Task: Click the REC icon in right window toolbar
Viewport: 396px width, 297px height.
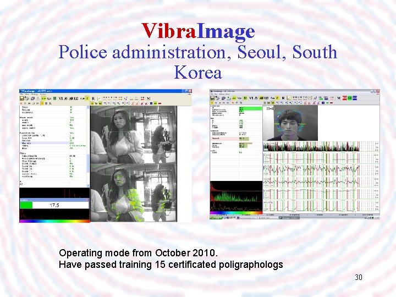Action: click(326, 98)
